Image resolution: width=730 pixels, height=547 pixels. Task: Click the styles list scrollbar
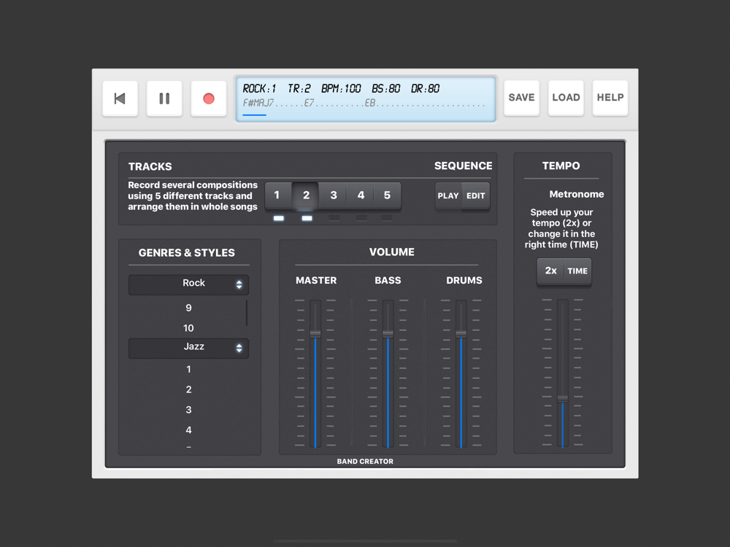point(246,313)
